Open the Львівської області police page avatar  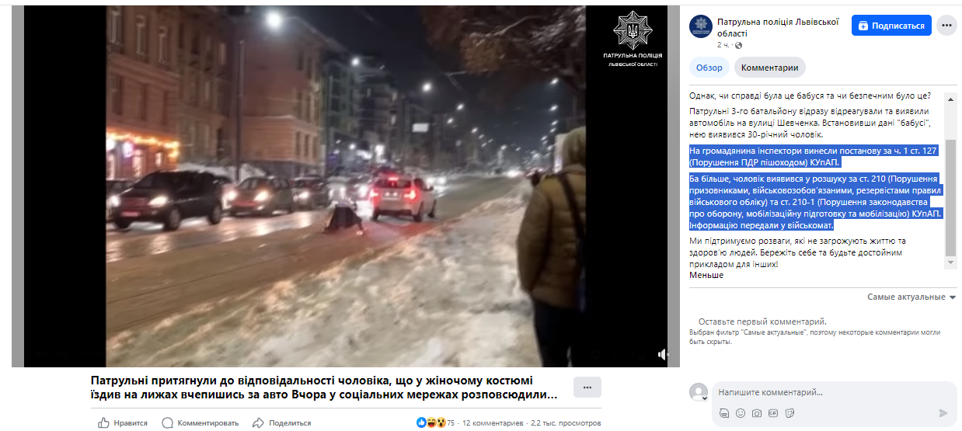(701, 26)
